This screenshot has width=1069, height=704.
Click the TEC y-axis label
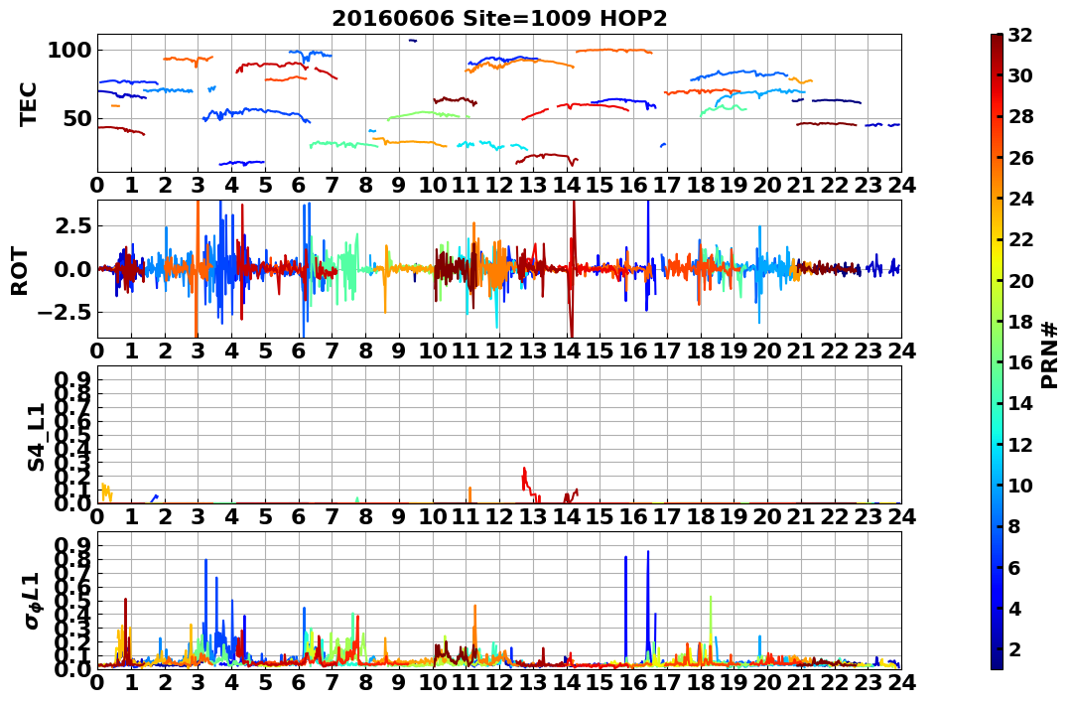(28, 103)
